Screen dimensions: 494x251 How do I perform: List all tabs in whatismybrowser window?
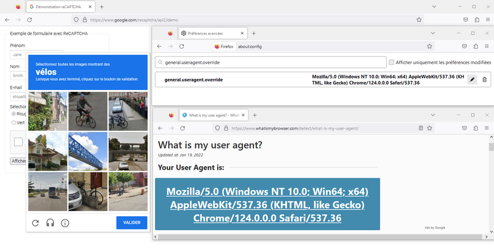click(433, 115)
